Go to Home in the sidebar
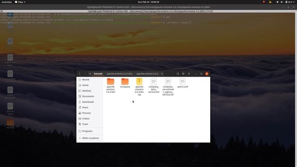Image resolution: width=297 pixels, height=167 pixels. pos(90,85)
